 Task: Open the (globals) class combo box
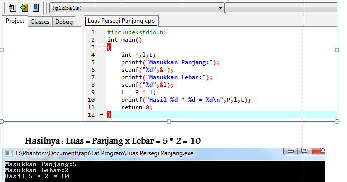click(x=137, y=8)
